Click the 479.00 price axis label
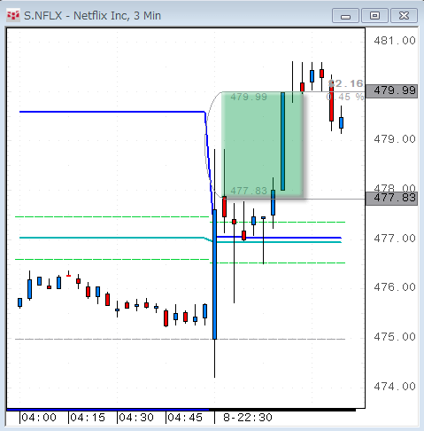The image size is (424, 431). (x=395, y=139)
